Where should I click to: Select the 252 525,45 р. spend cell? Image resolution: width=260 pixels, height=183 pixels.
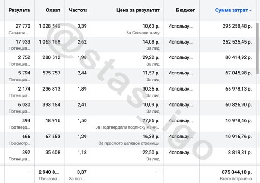(237, 42)
